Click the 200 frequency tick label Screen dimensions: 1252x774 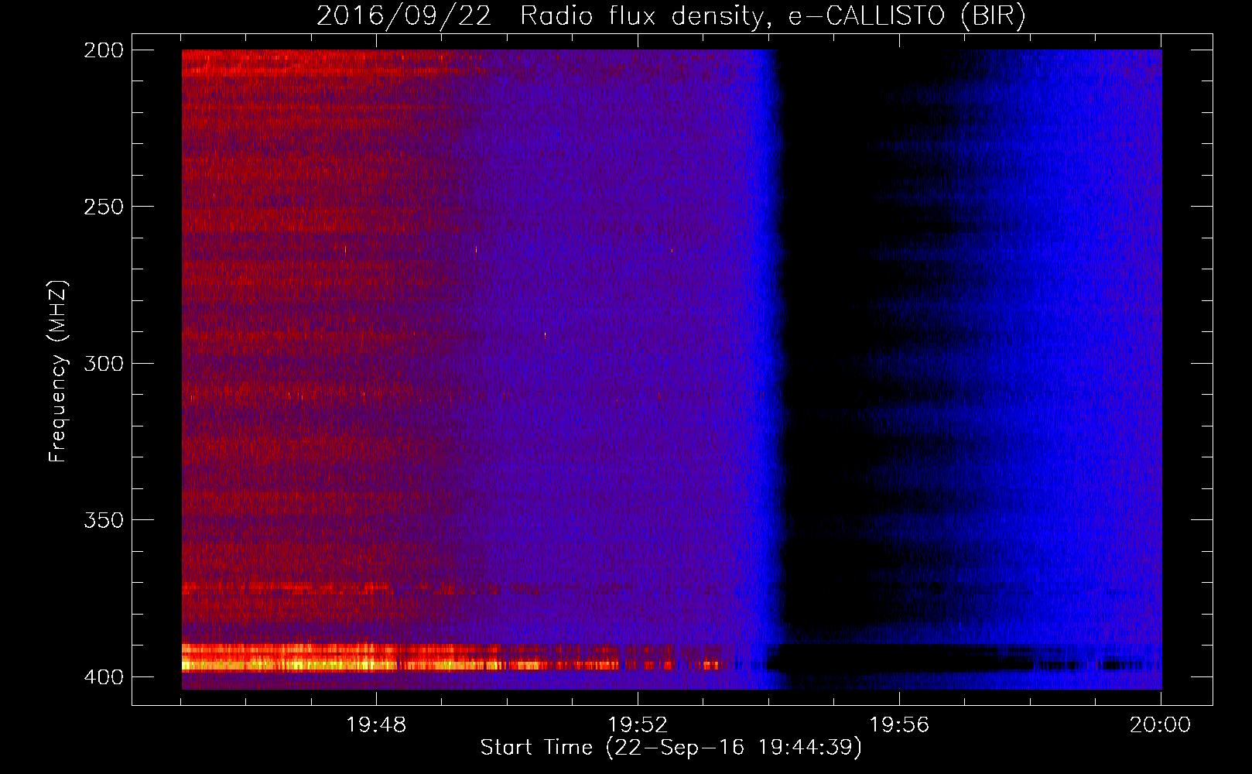[104, 50]
